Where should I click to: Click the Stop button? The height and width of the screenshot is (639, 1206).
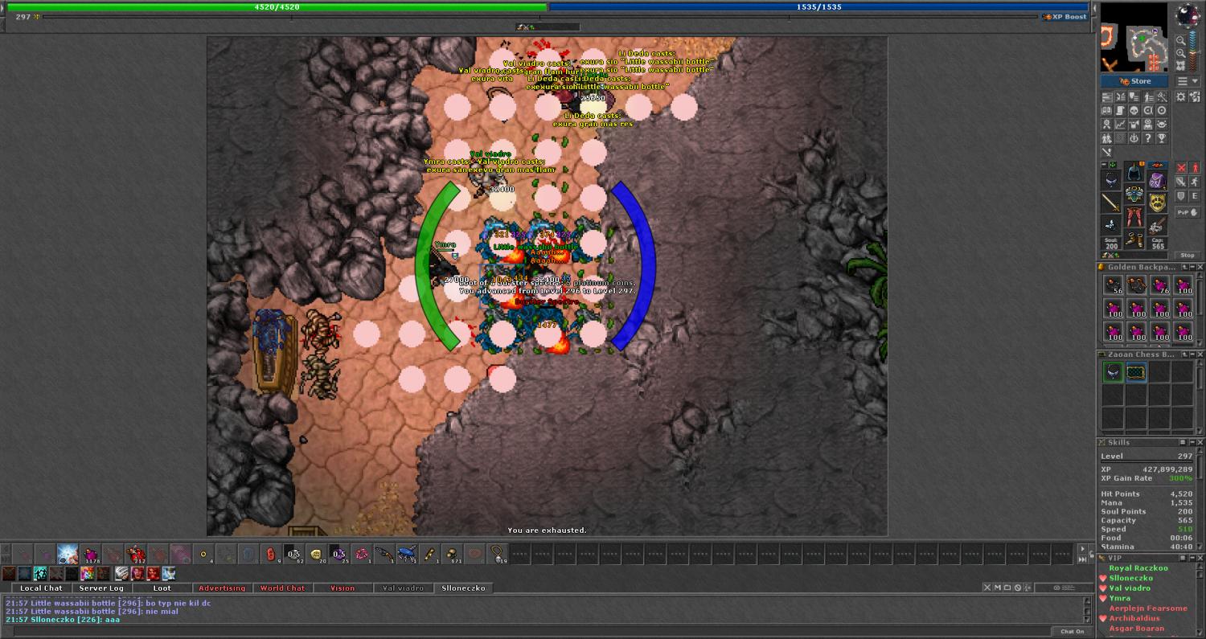pyautogui.click(x=1188, y=255)
